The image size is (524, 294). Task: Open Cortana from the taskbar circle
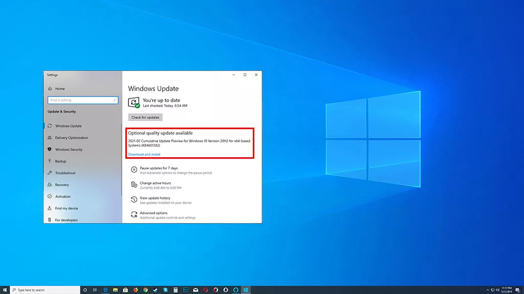tap(85, 290)
